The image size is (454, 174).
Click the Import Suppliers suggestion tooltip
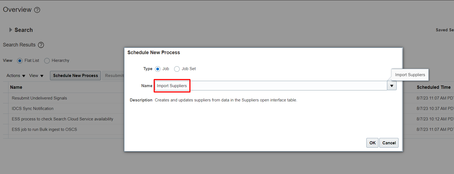coord(410,74)
